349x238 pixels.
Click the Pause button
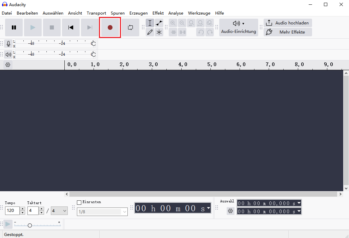coord(14,27)
